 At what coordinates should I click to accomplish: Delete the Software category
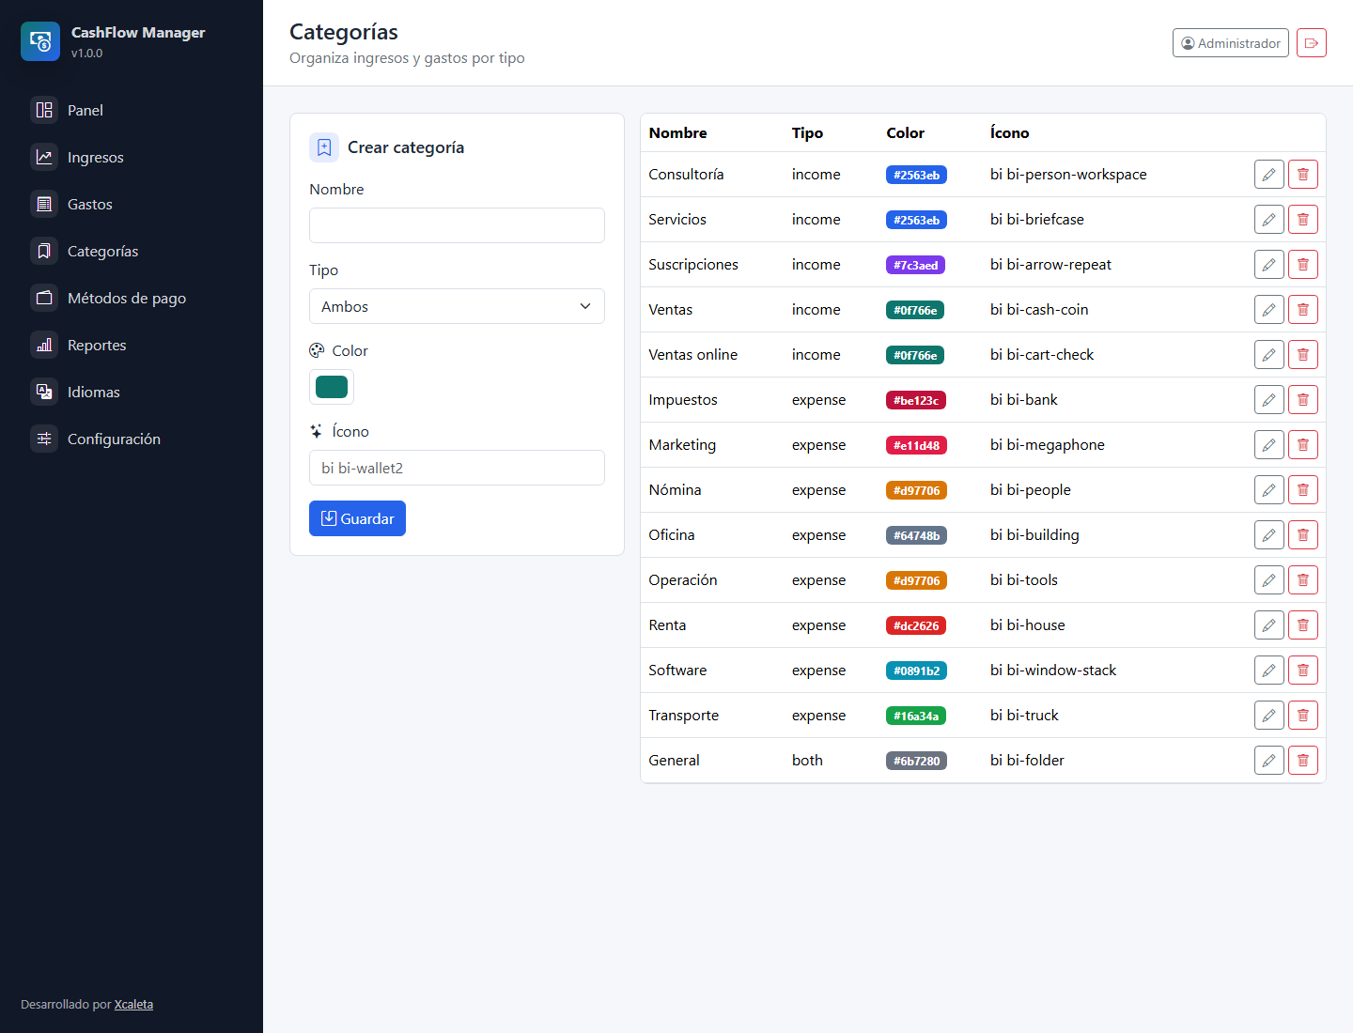[1302, 671]
